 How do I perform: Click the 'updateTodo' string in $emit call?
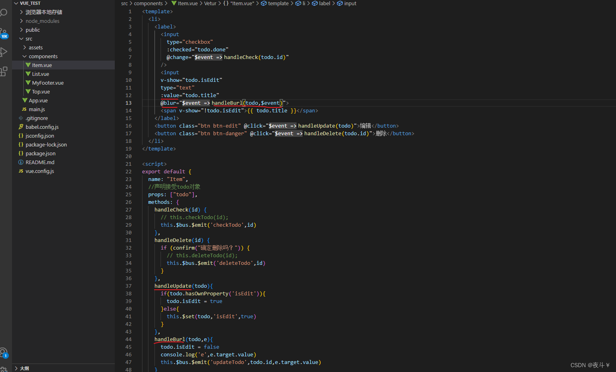click(229, 362)
